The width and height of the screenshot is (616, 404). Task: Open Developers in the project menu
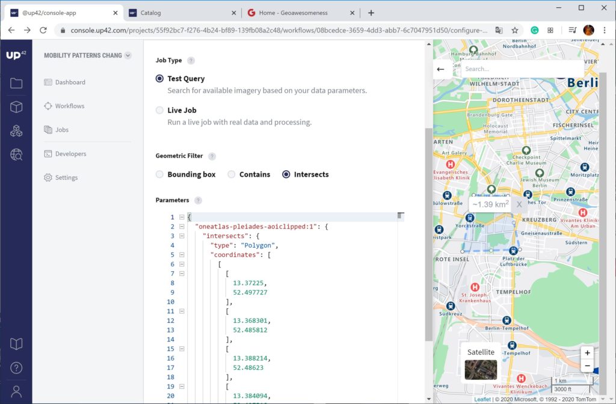[x=71, y=153]
